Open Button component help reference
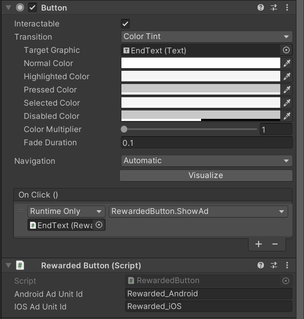The width and height of the screenshot is (304, 319). point(261,8)
